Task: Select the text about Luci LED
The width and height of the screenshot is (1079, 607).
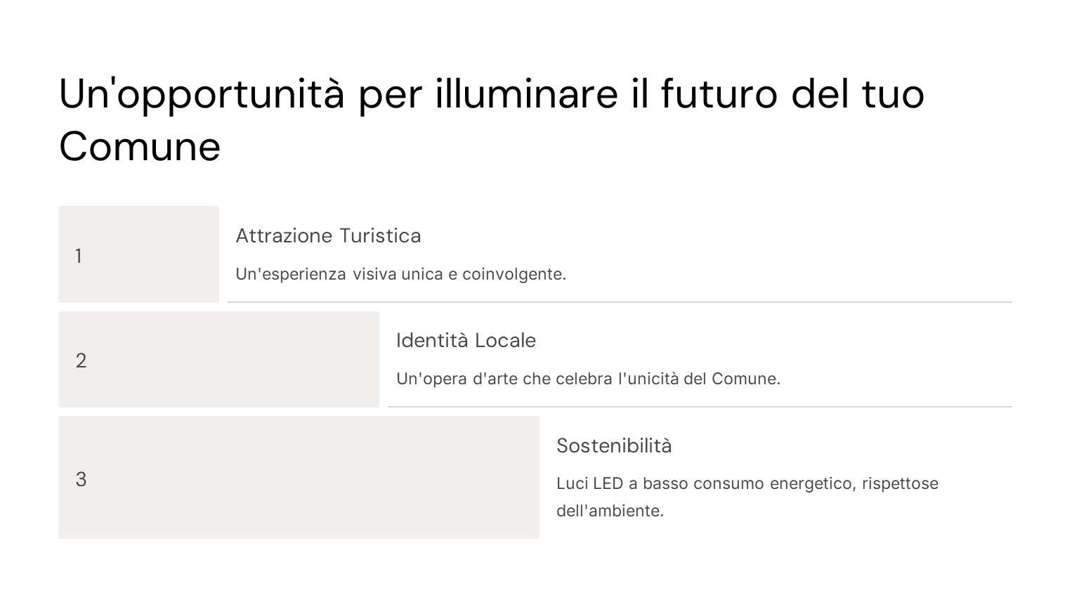Action: [747, 497]
